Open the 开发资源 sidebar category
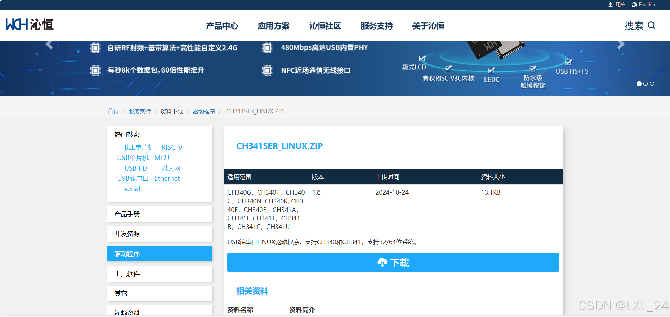This screenshot has width=670, height=317. tap(160, 234)
